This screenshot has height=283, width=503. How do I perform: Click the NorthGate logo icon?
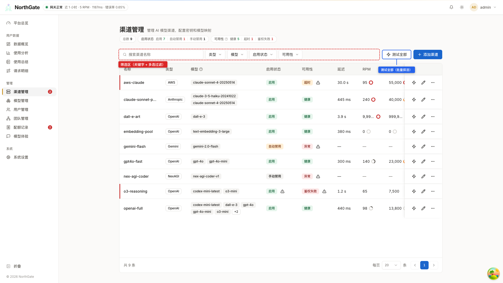pos(8,7)
